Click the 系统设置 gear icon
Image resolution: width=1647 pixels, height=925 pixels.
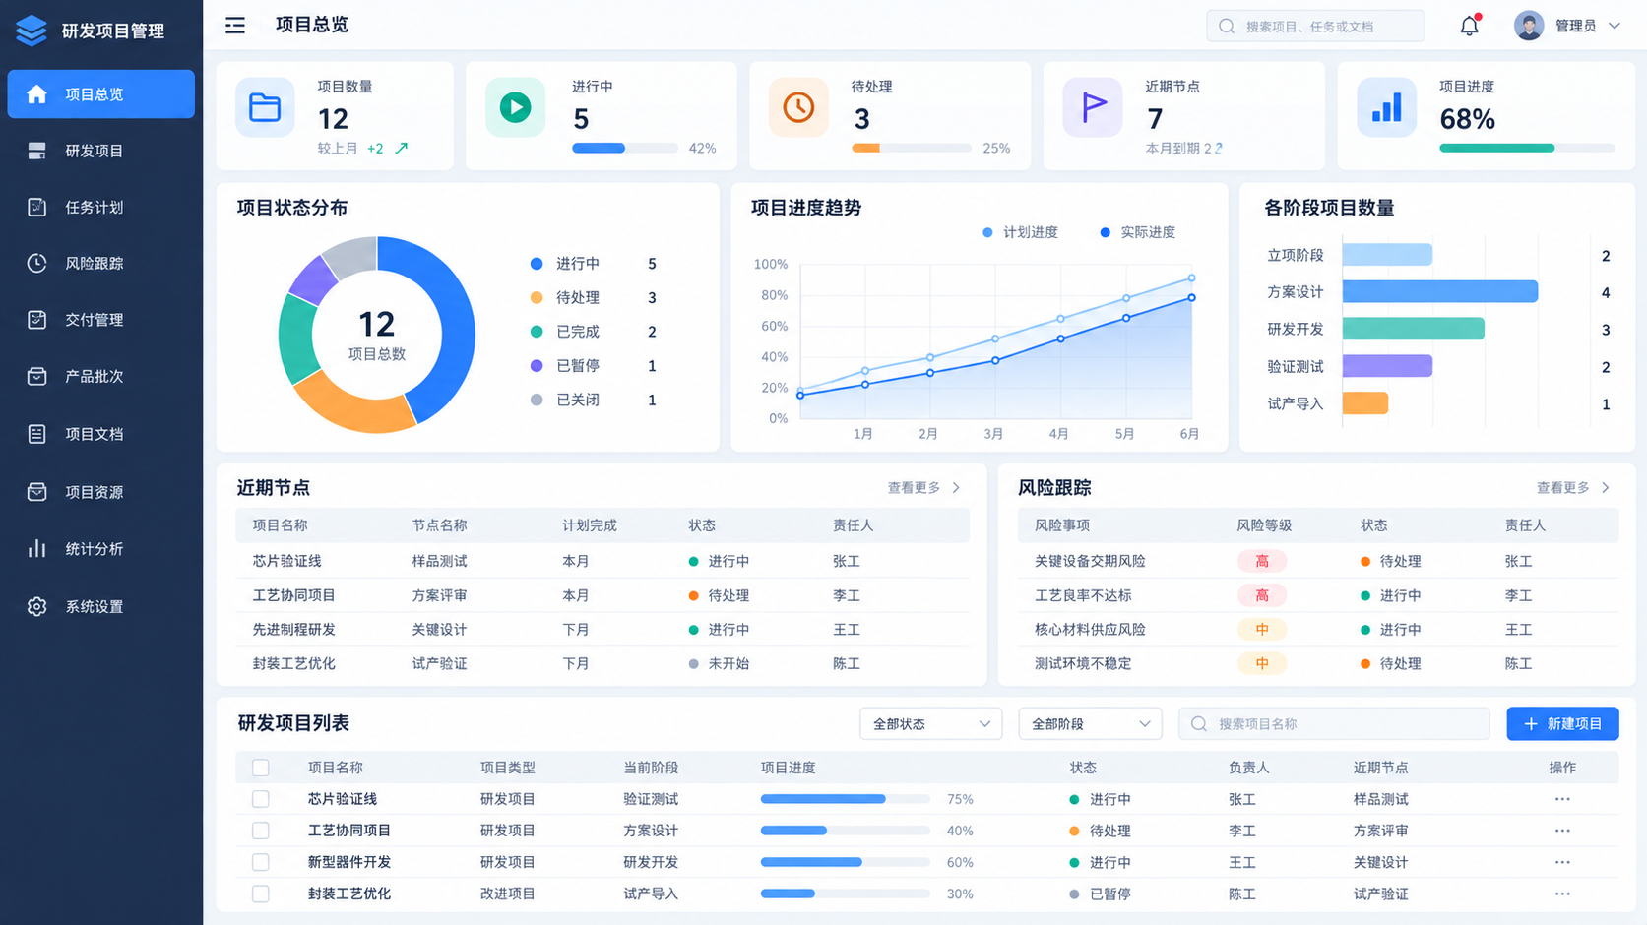36,606
